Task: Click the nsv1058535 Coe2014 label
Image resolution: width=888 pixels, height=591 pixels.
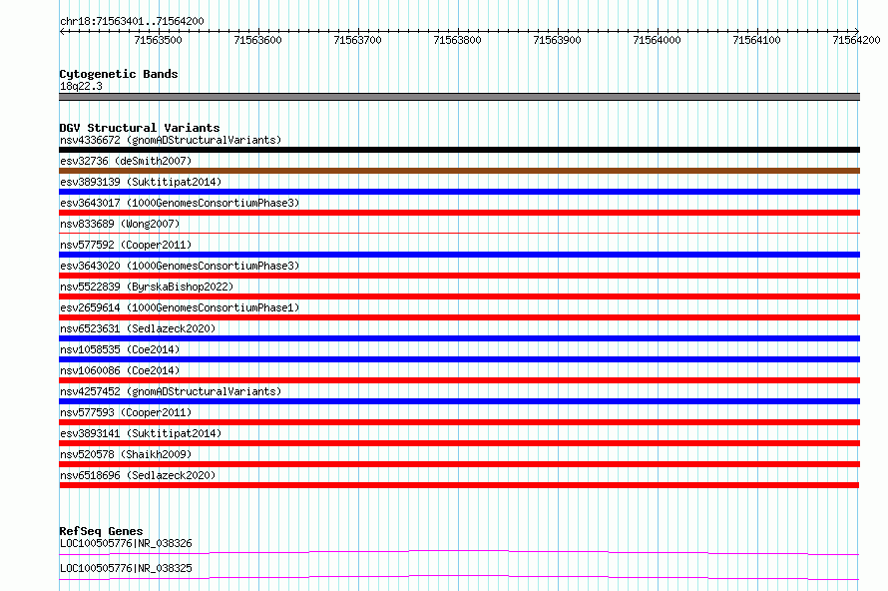Action: point(120,349)
